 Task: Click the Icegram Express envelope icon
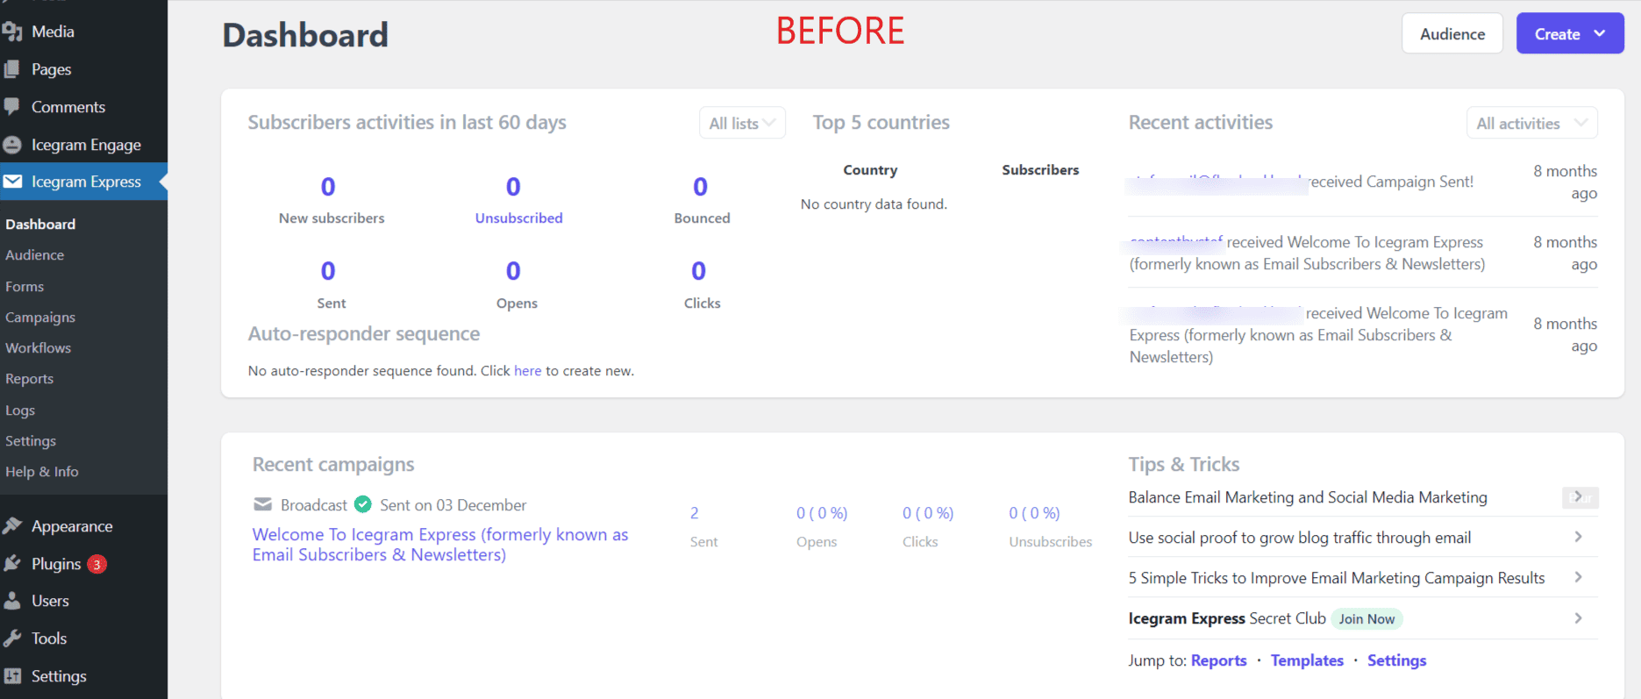[x=12, y=182]
